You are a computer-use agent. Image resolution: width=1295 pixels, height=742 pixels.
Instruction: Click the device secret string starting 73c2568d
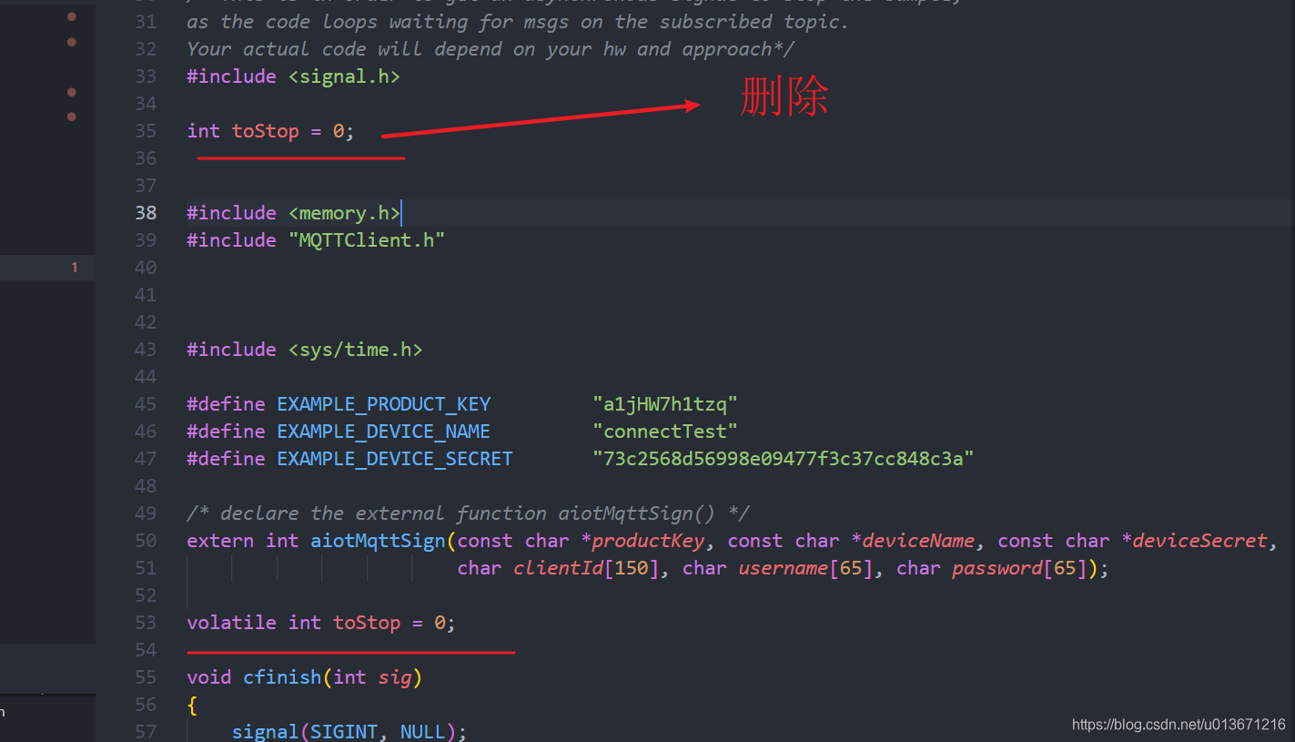[783, 459]
